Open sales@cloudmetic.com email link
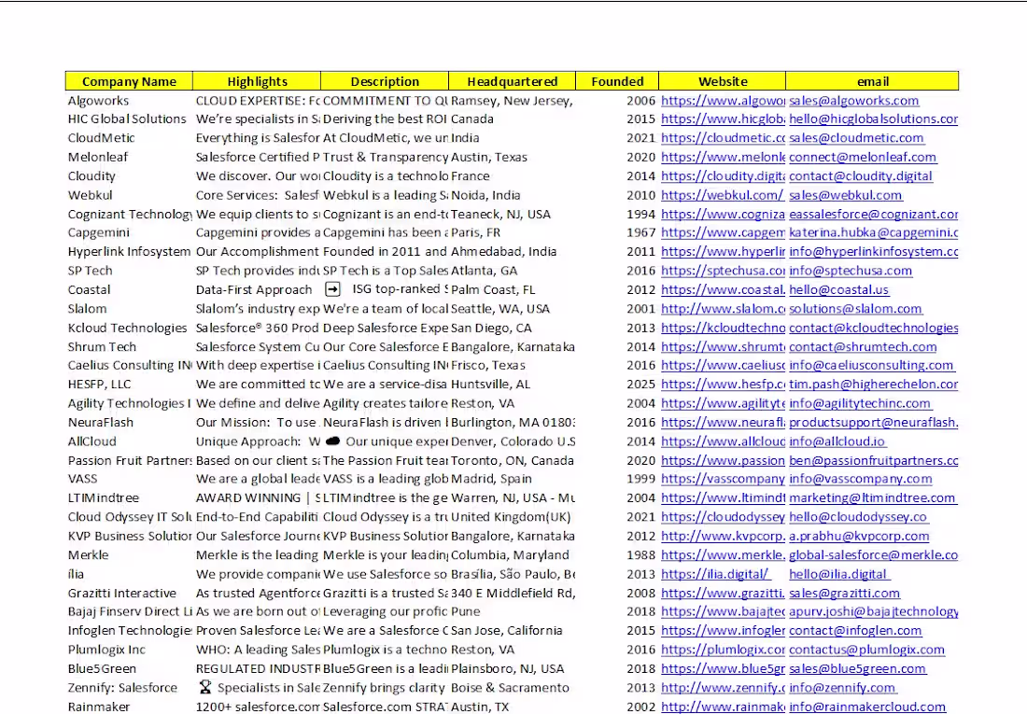Image resolution: width=1027 pixels, height=714 pixels. (856, 138)
